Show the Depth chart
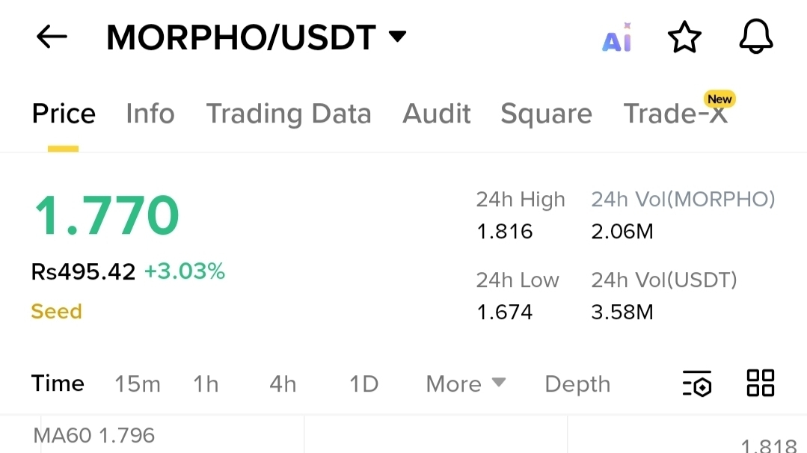The height and width of the screenshot is (453, 807). (577, 385)
